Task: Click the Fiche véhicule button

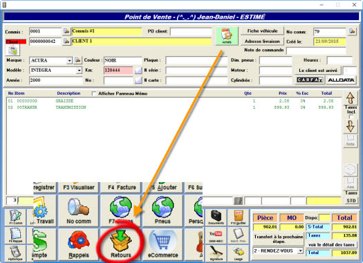Action: [262, 31]
